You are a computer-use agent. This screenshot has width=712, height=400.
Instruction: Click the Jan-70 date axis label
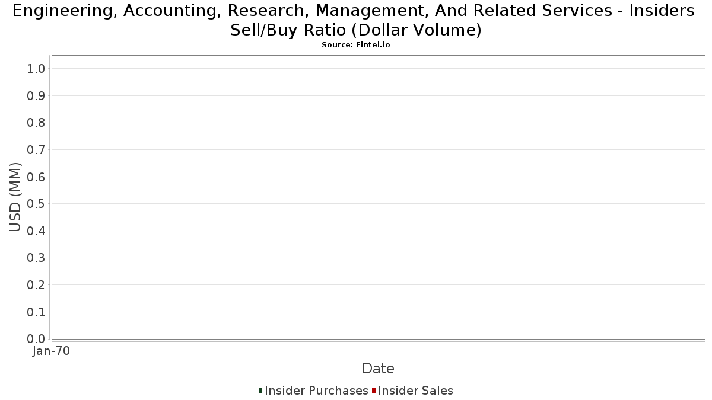[51, 351]
